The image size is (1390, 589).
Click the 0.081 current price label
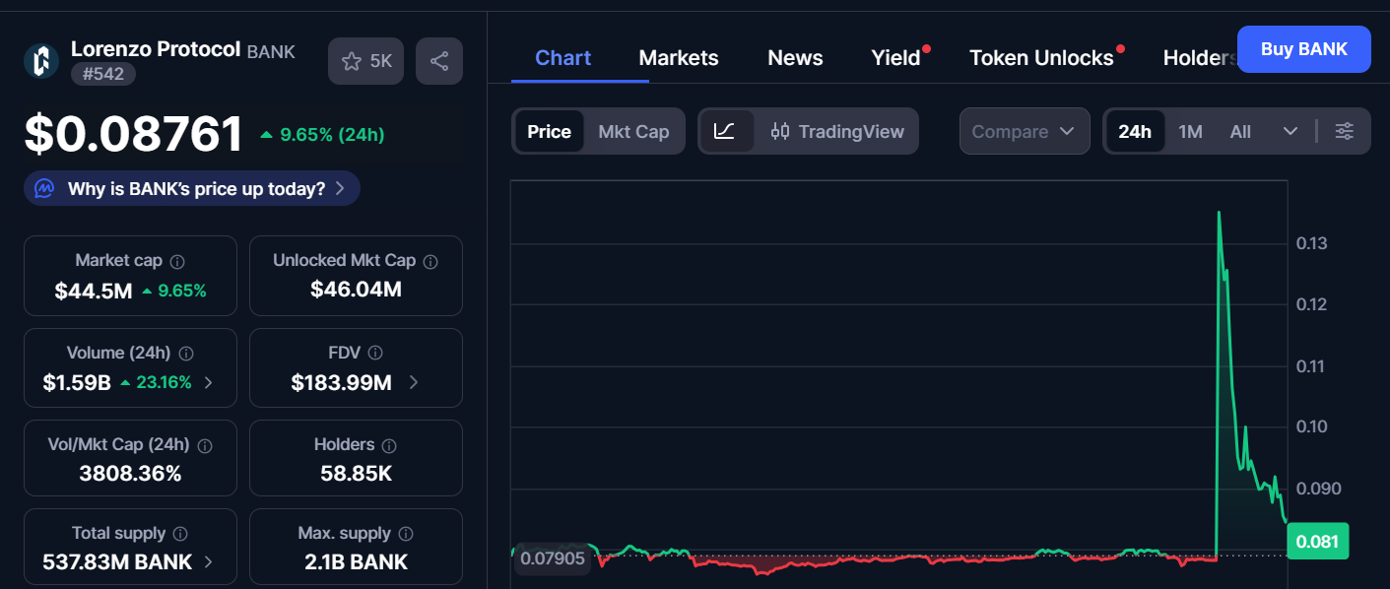pyautogui.click(x=1317, y=542)
